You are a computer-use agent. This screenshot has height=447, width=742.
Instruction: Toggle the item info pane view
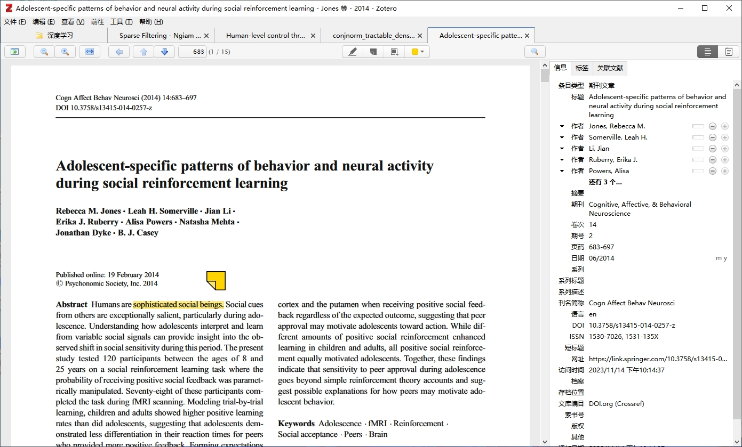click(x=707, y=52)
